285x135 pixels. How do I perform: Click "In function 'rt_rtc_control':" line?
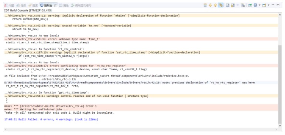click(44, 49)
